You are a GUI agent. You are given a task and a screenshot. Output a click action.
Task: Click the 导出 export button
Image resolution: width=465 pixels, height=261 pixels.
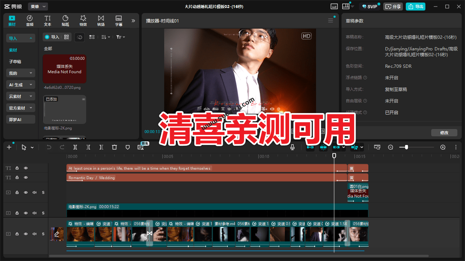(x=416, y=7)
